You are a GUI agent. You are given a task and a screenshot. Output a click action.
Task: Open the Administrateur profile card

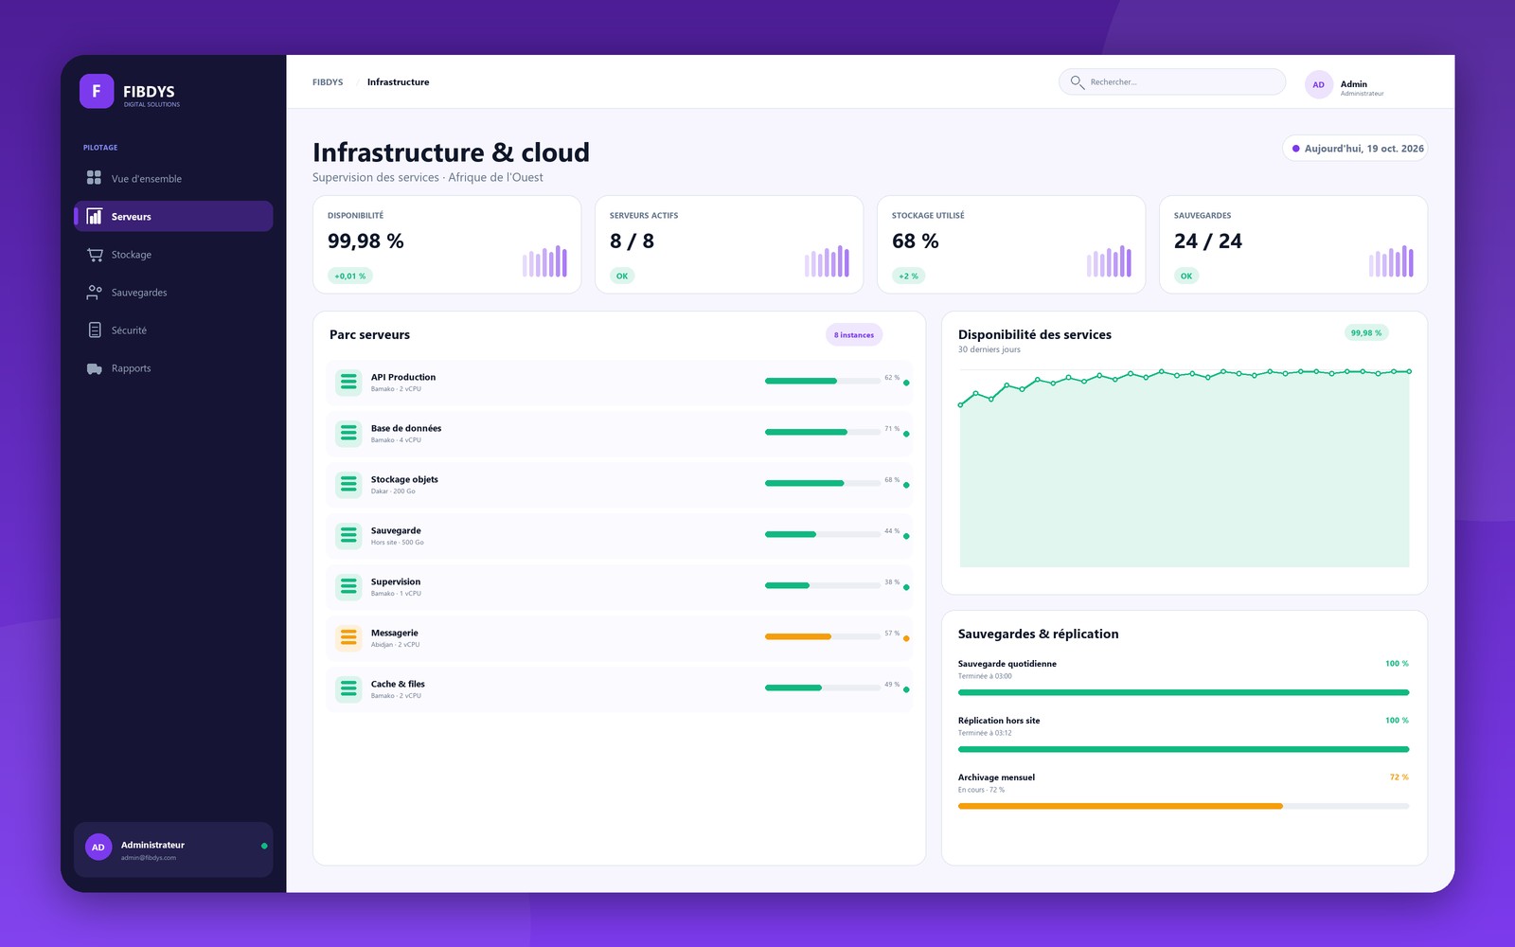tap(173, 849)
